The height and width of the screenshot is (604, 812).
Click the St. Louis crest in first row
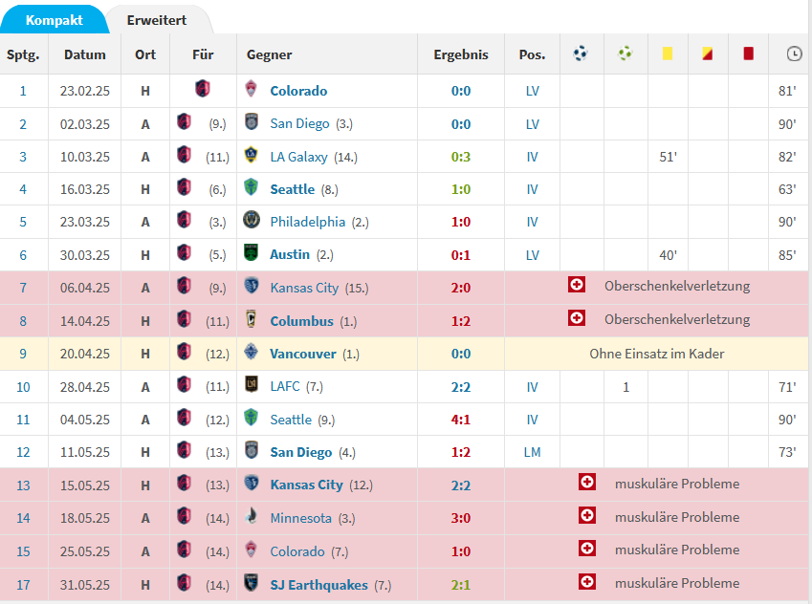click(203, 88)
